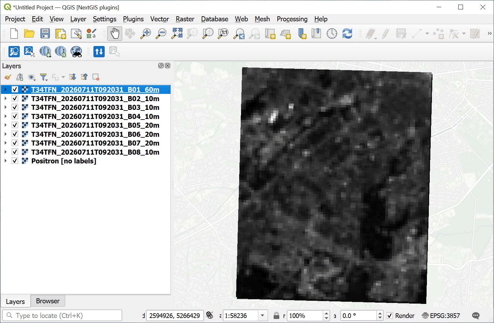Click the Zoom Last icon
This screenshot has height=323, width=494.
239,33
